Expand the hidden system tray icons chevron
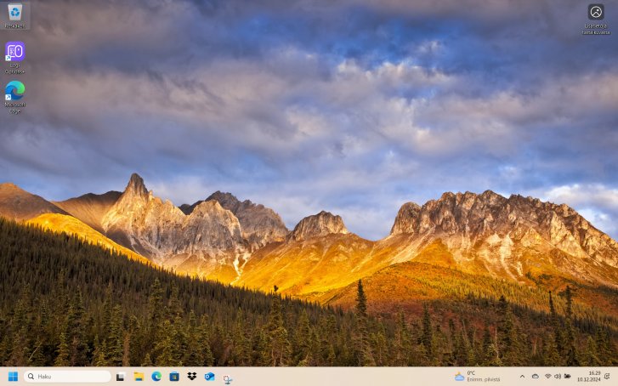The height and width of the screenshot is (386, 618). tap(522, 376)
